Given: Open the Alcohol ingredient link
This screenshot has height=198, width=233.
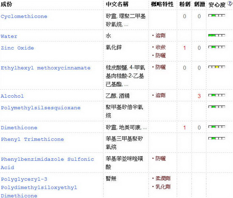Looking at the screenshot, I should tap(12, 96).
